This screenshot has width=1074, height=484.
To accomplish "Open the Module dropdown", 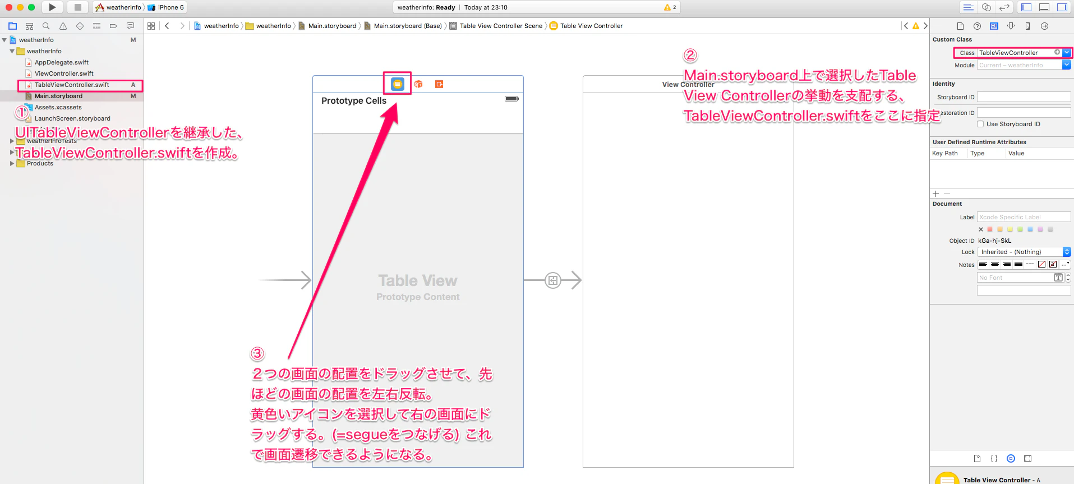I will (x=1067, y=65).
